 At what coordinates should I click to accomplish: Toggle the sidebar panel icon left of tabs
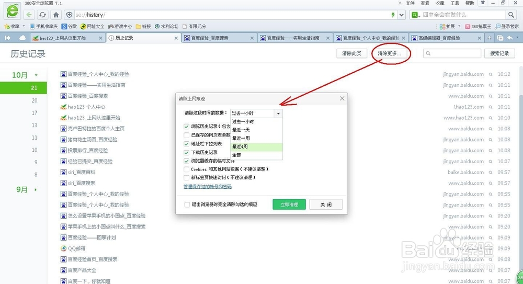pos(8,38)
